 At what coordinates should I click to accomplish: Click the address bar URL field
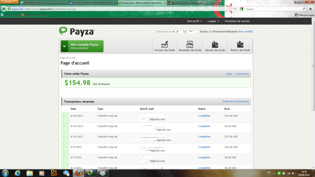click(125, 9)
